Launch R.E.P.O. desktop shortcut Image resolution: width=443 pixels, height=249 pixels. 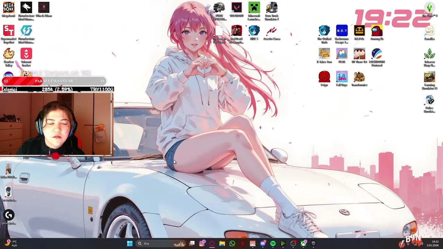(x=359, y=31)
